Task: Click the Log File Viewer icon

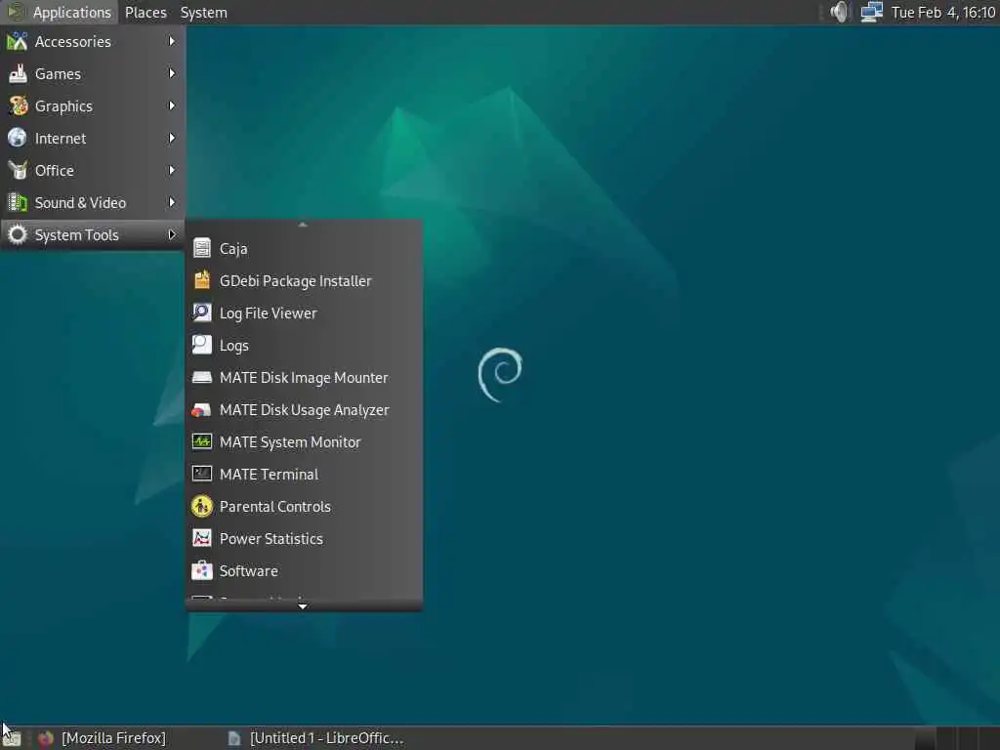Action: point(202,312)
